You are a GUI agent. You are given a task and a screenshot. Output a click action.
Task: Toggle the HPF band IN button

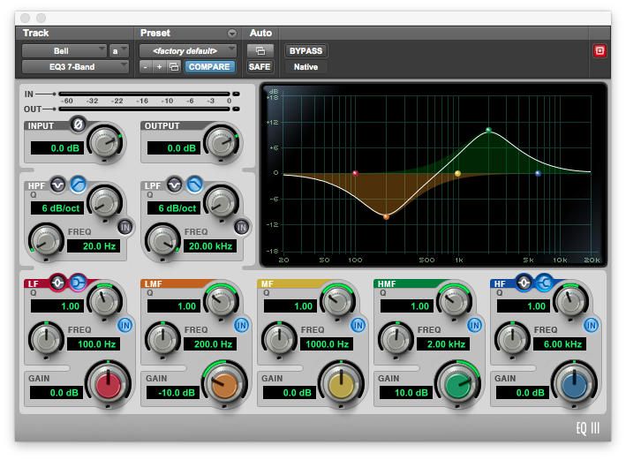[x=124, y=226]
